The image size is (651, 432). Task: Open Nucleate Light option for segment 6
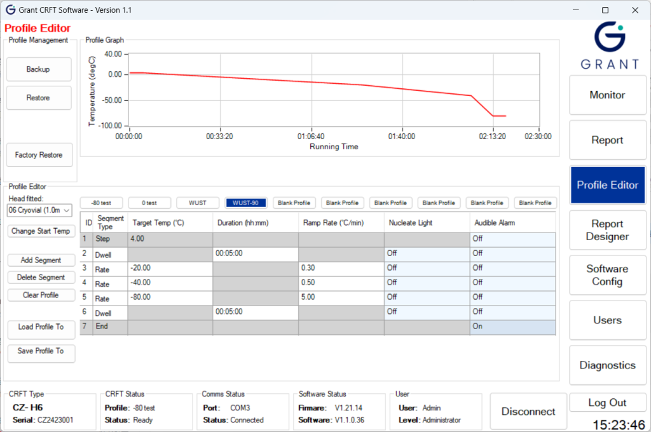tap(427, 312)
